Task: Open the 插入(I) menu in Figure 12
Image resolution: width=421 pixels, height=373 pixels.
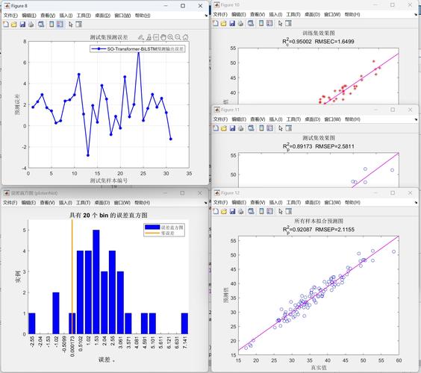Action: point(275,203)
